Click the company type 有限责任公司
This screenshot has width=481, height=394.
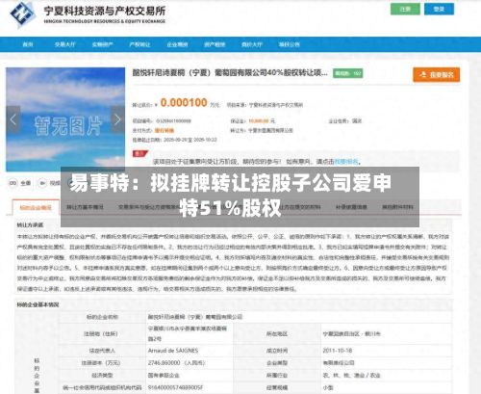tap(339, 363)
